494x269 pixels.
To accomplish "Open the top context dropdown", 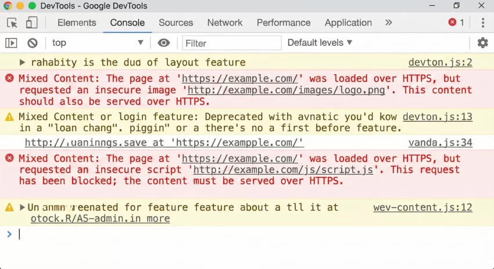I will point(98,43).
